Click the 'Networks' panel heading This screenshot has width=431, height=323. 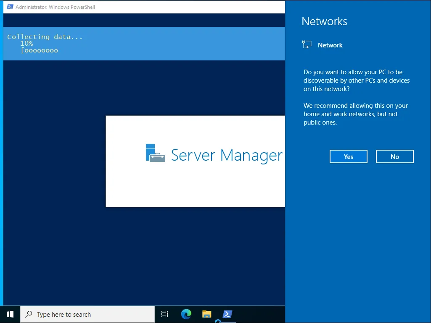(x=324, y=21)
